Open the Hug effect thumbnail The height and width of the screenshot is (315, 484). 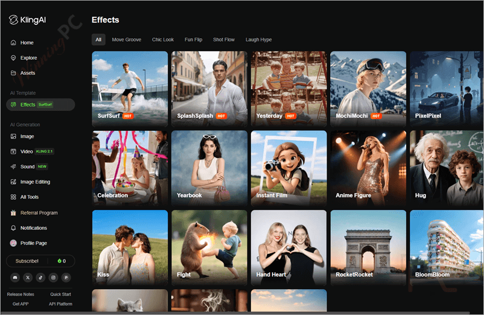447,168
